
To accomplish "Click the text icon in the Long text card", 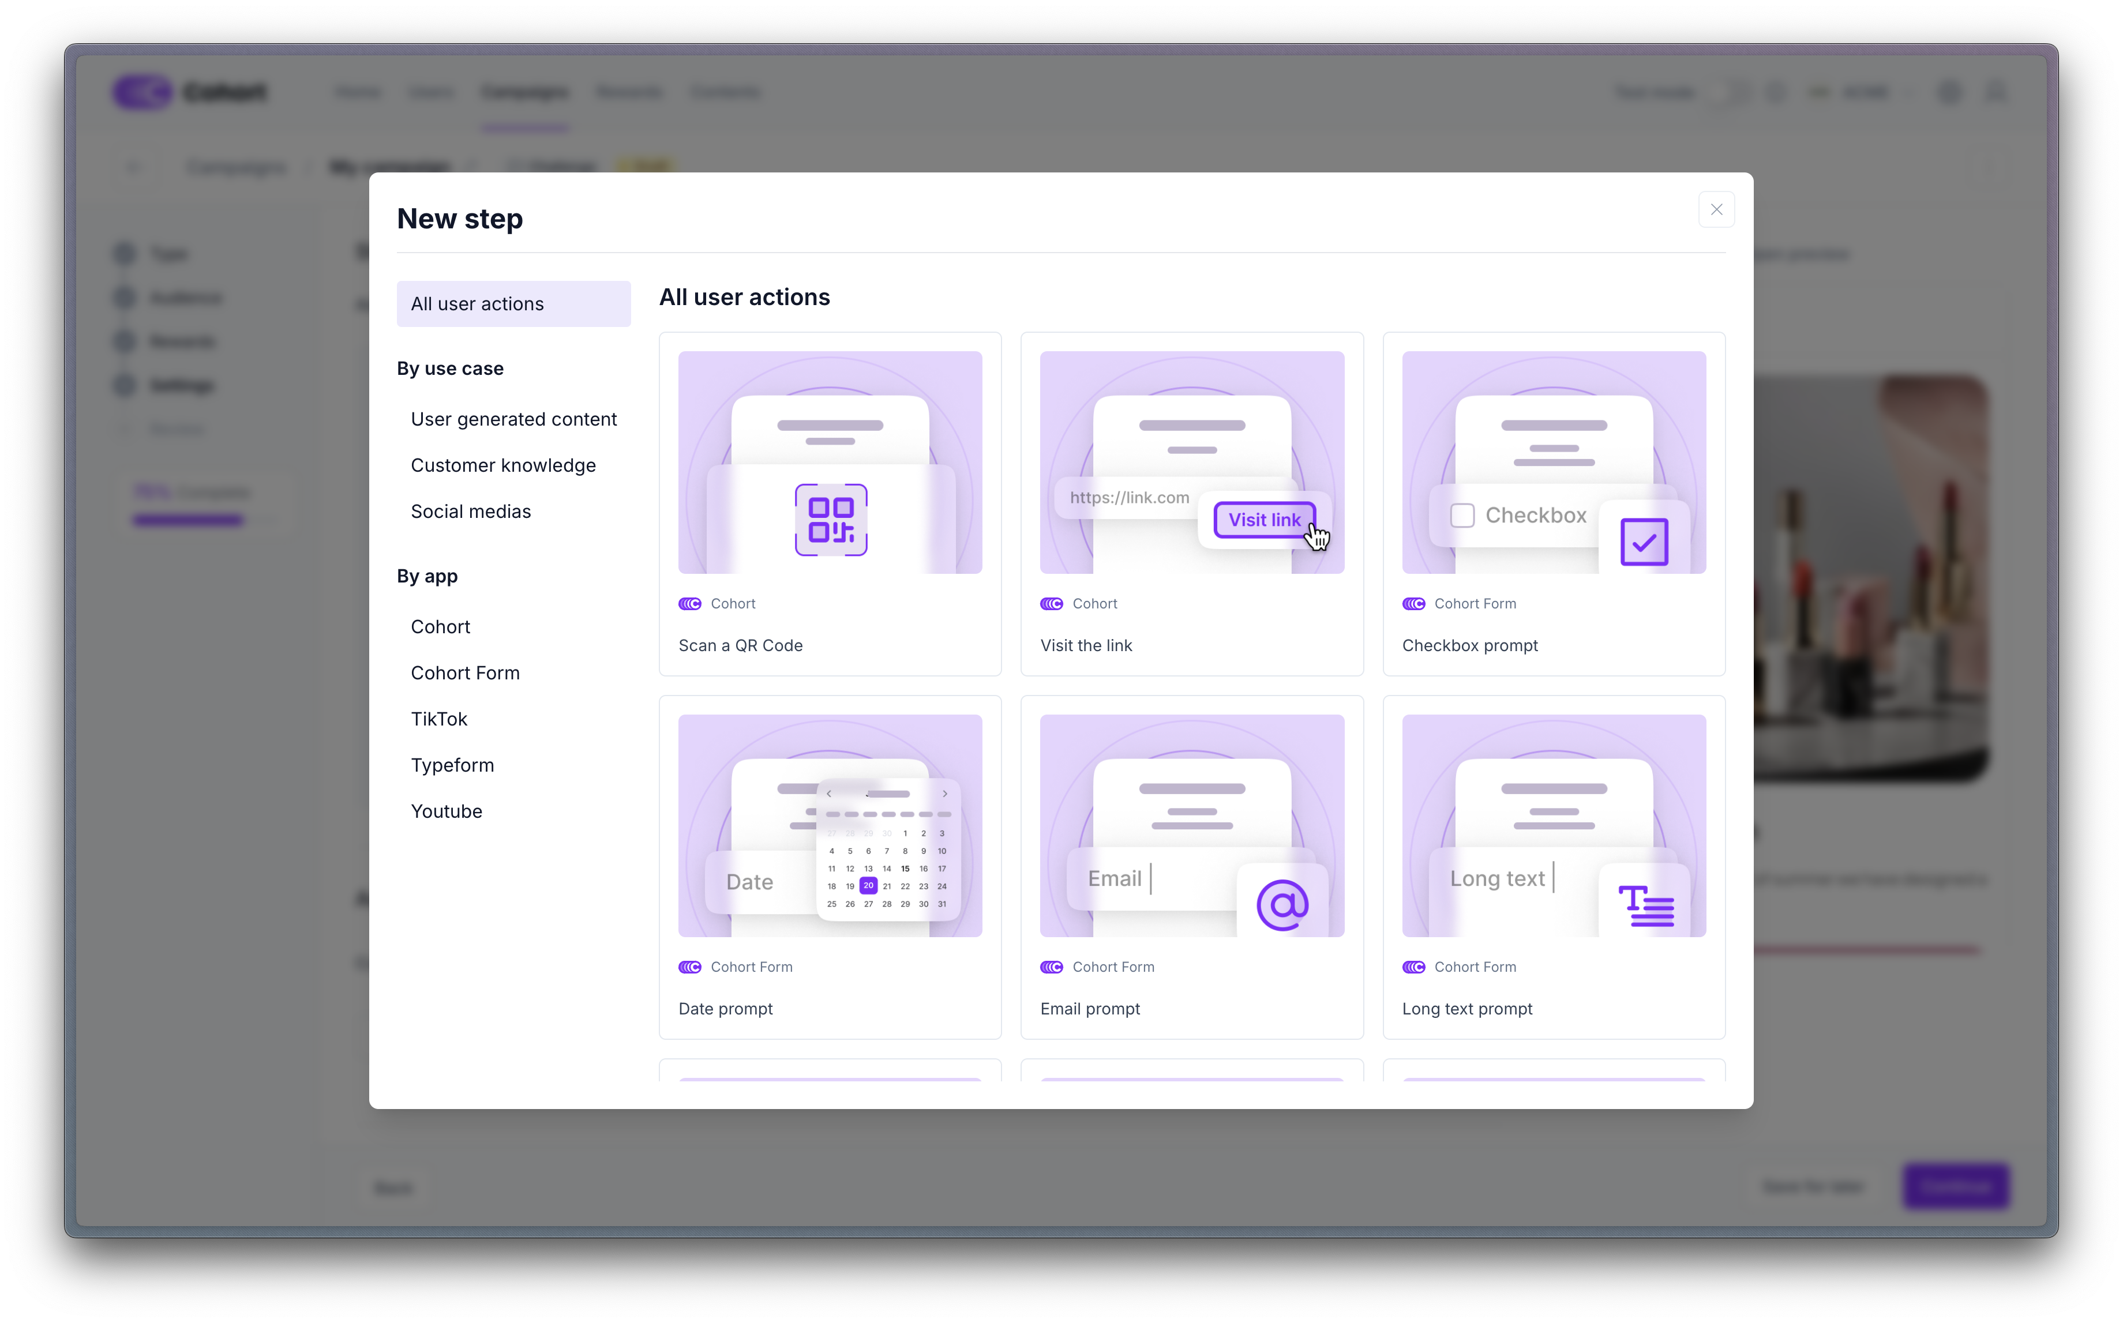I will (1645, 905).
